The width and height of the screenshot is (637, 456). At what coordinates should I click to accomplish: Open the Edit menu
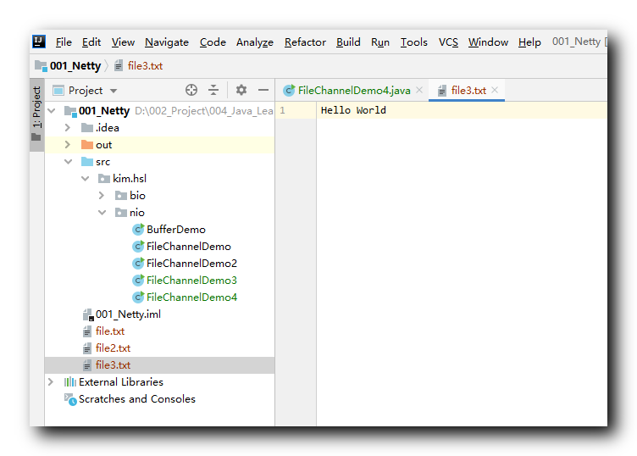[x=91, y=42]
